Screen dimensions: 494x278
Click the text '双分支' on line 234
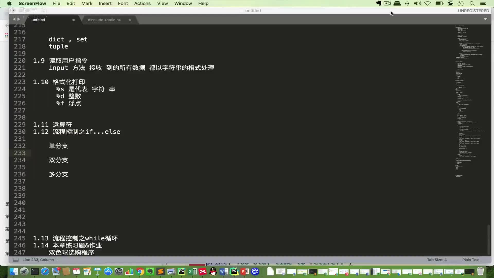click(58, 160)
